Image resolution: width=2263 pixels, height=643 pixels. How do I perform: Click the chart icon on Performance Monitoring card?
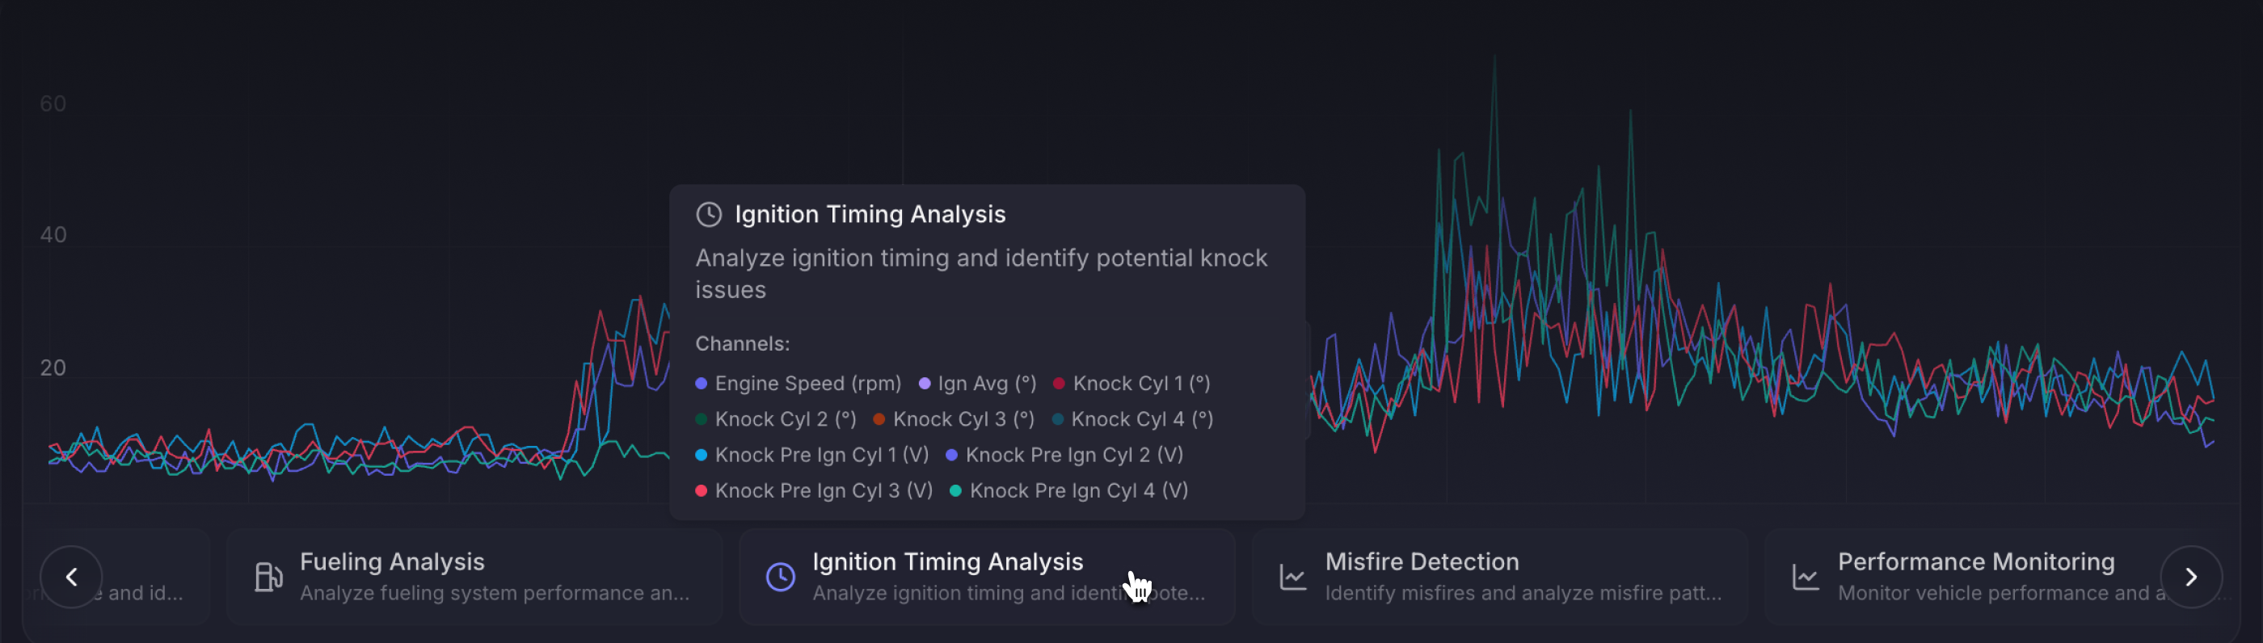pyautogui.click(x=1806, y=577)
